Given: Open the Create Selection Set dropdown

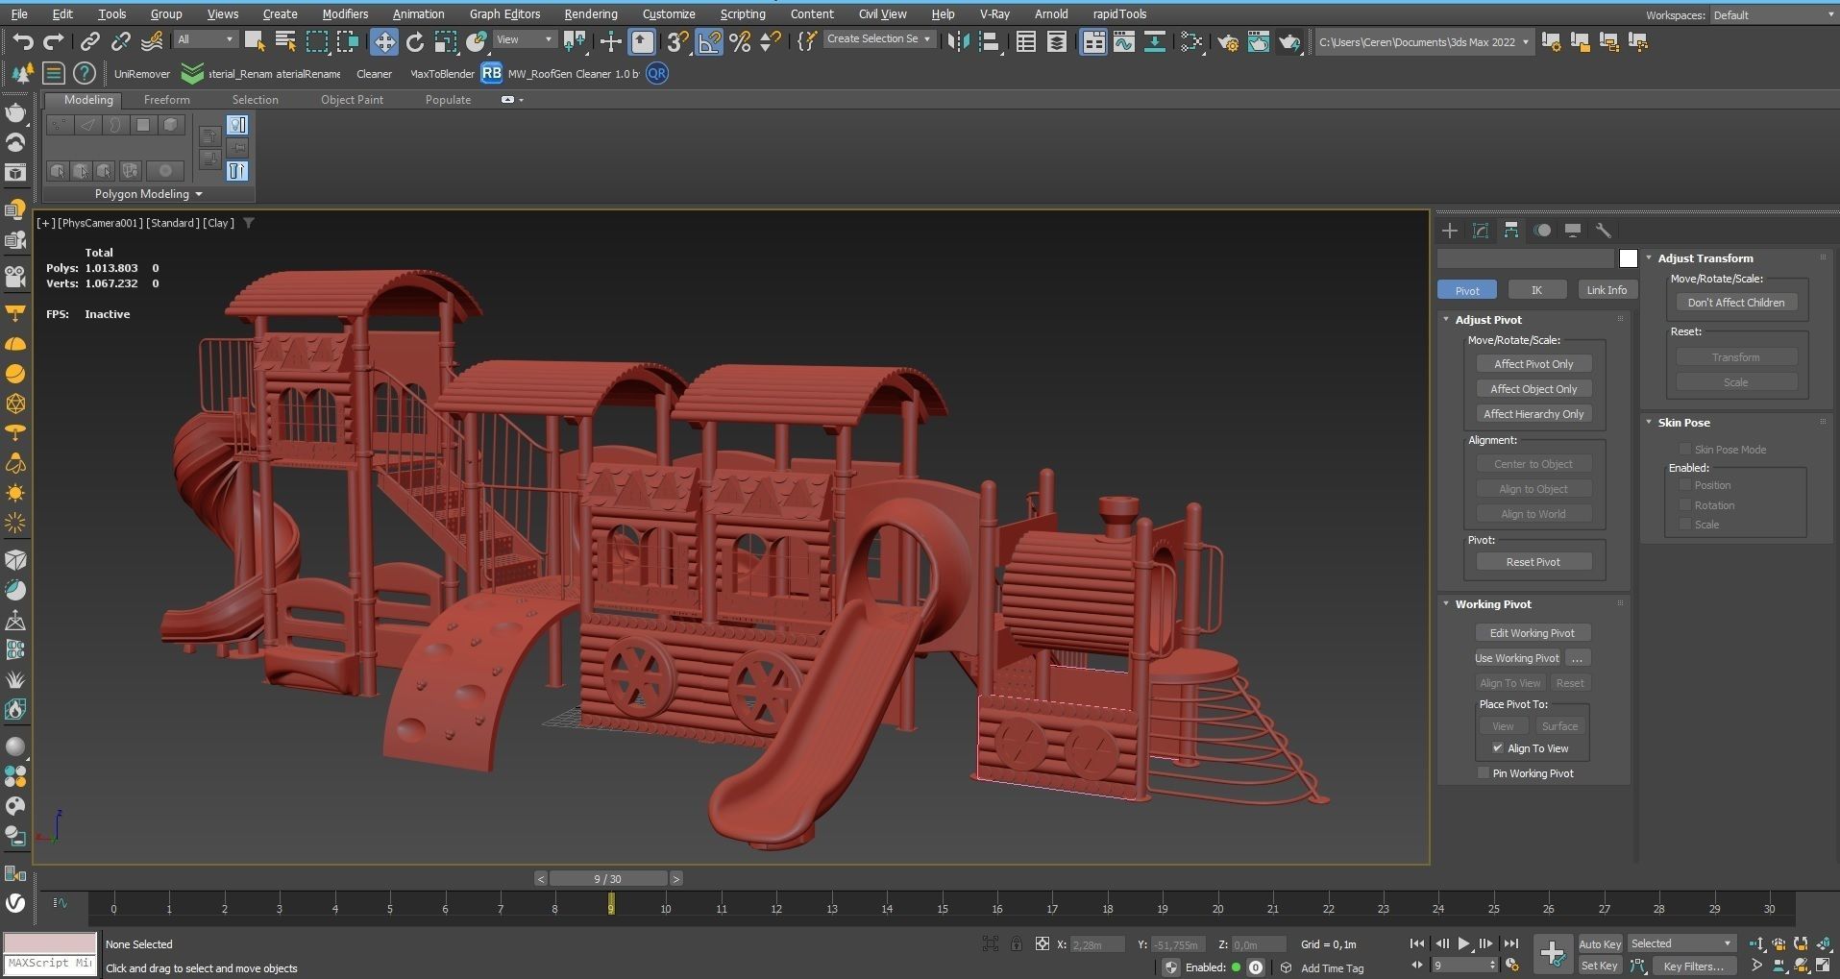Looking at the screenshot, I should tap(878, 39).
